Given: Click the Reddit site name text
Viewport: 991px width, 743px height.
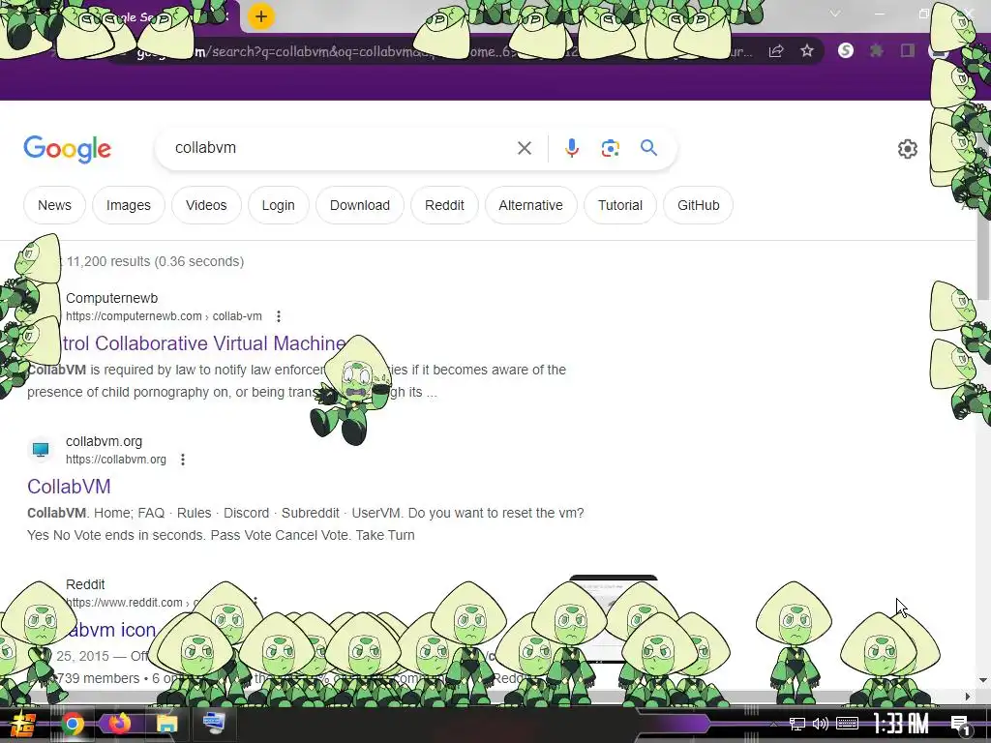Looking at the screenshot, I should coord(85,584).
